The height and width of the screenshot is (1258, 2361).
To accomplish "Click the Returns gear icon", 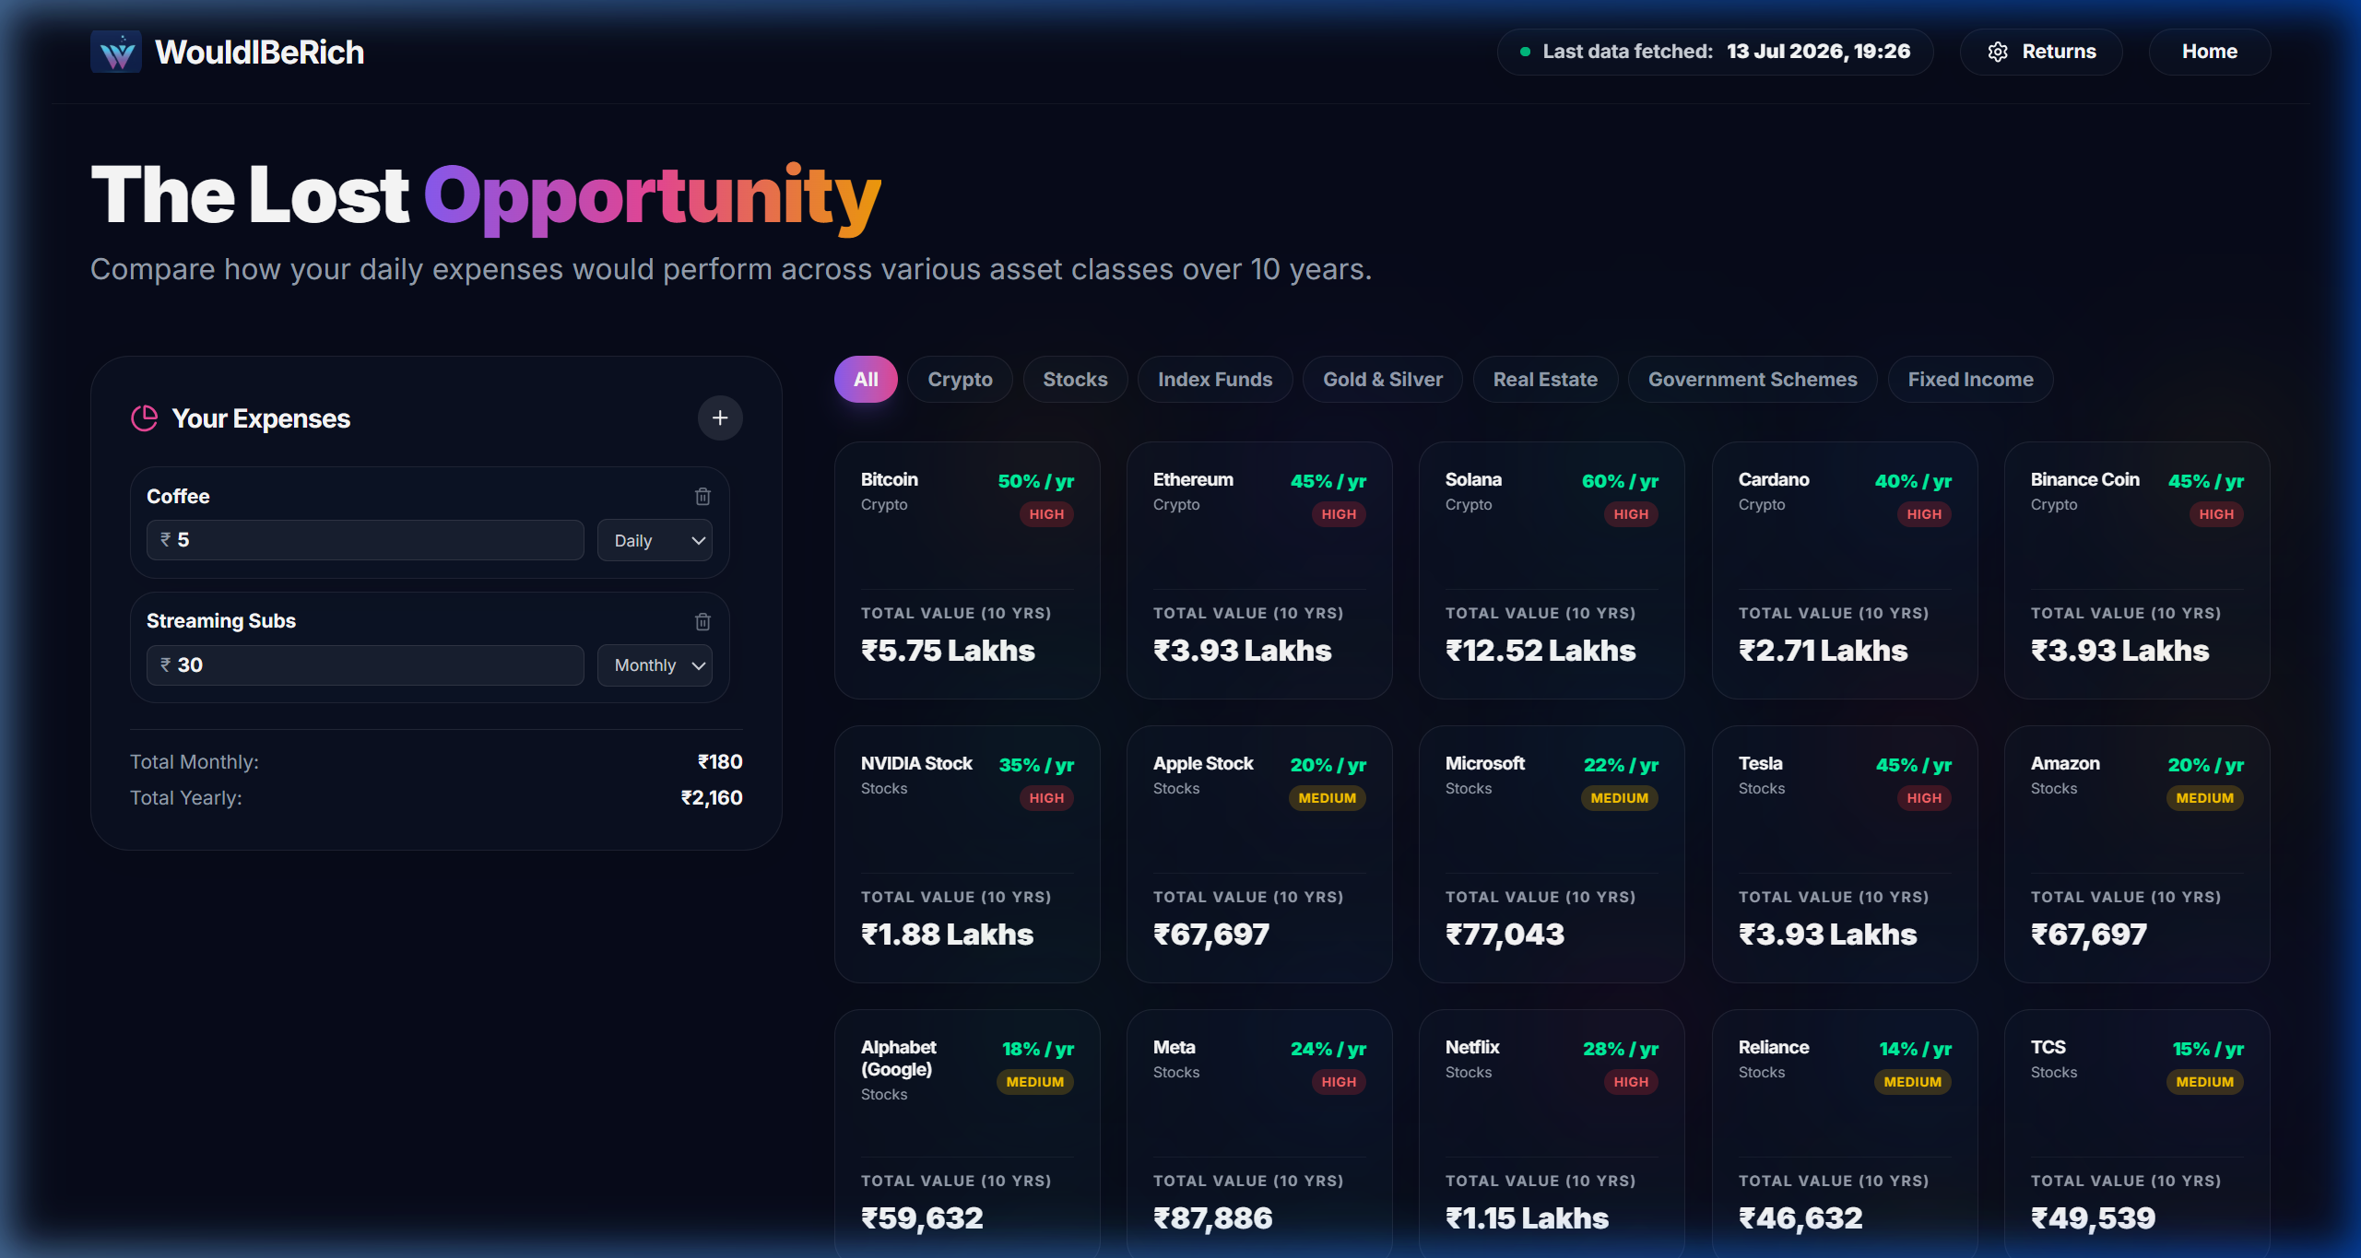I will point(1998,53).
